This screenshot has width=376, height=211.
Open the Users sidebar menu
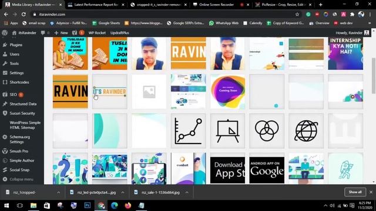click(x=14, y=54)
